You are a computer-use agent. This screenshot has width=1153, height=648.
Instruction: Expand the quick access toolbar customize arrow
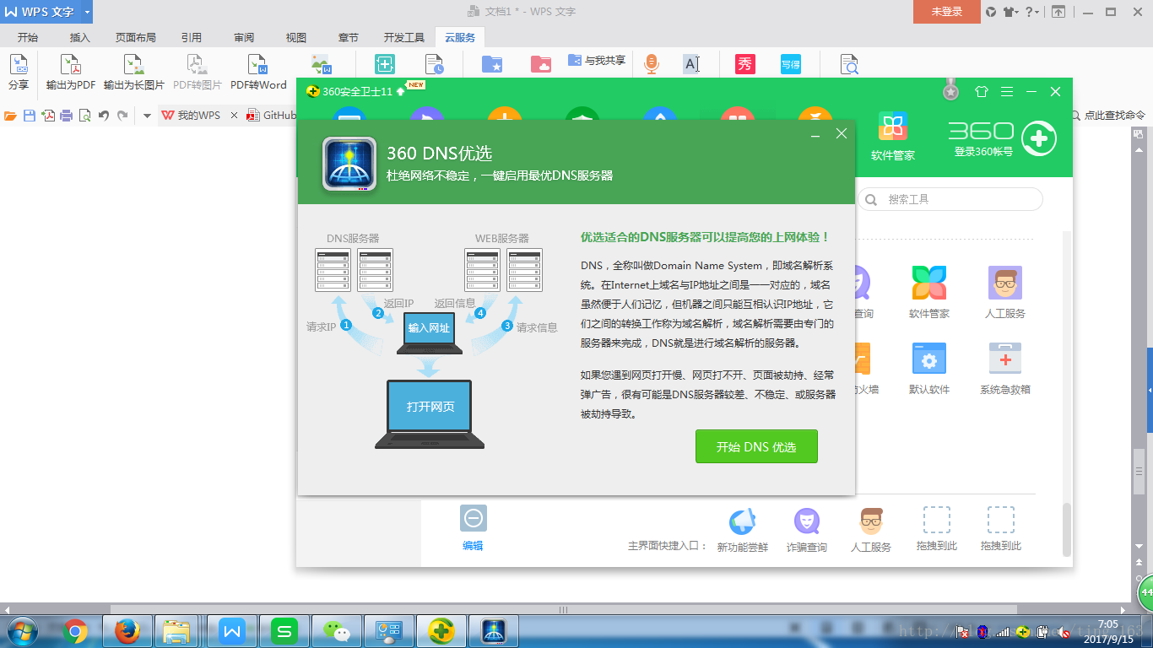147,116
